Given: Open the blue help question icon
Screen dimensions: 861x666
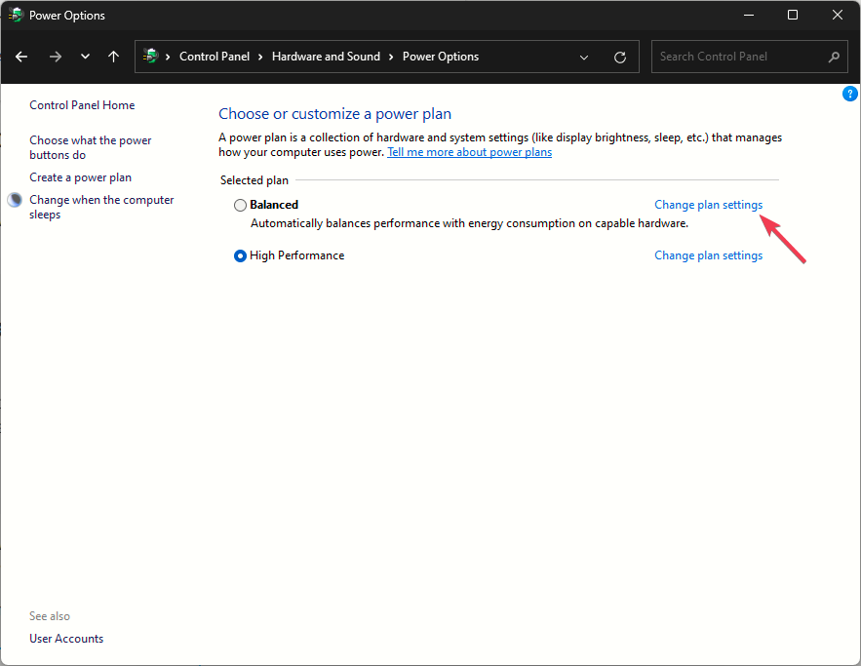Looking at the screenshot, I should 848,95.
